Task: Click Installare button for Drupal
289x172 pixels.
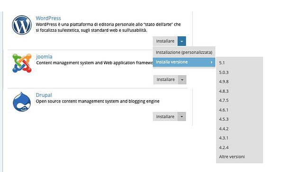Action: [165, 117]
